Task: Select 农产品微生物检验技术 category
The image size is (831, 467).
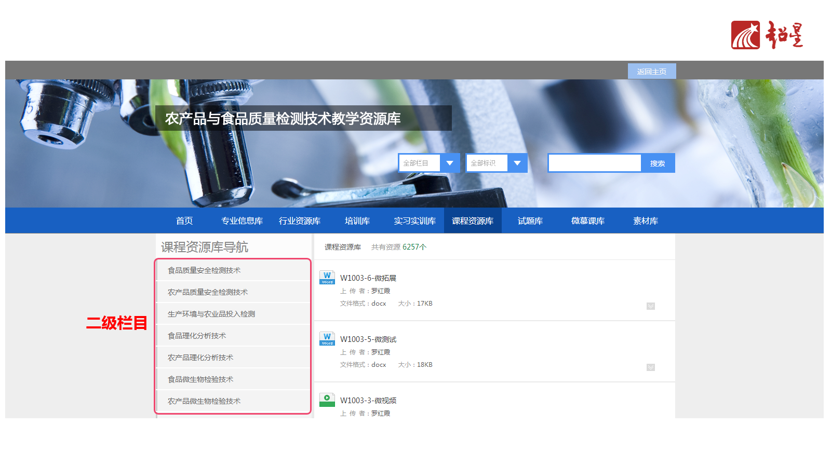Action: point(233,401)
